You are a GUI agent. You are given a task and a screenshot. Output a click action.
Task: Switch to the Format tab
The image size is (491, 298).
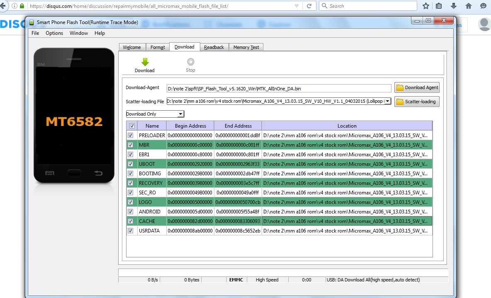[158, 47]
